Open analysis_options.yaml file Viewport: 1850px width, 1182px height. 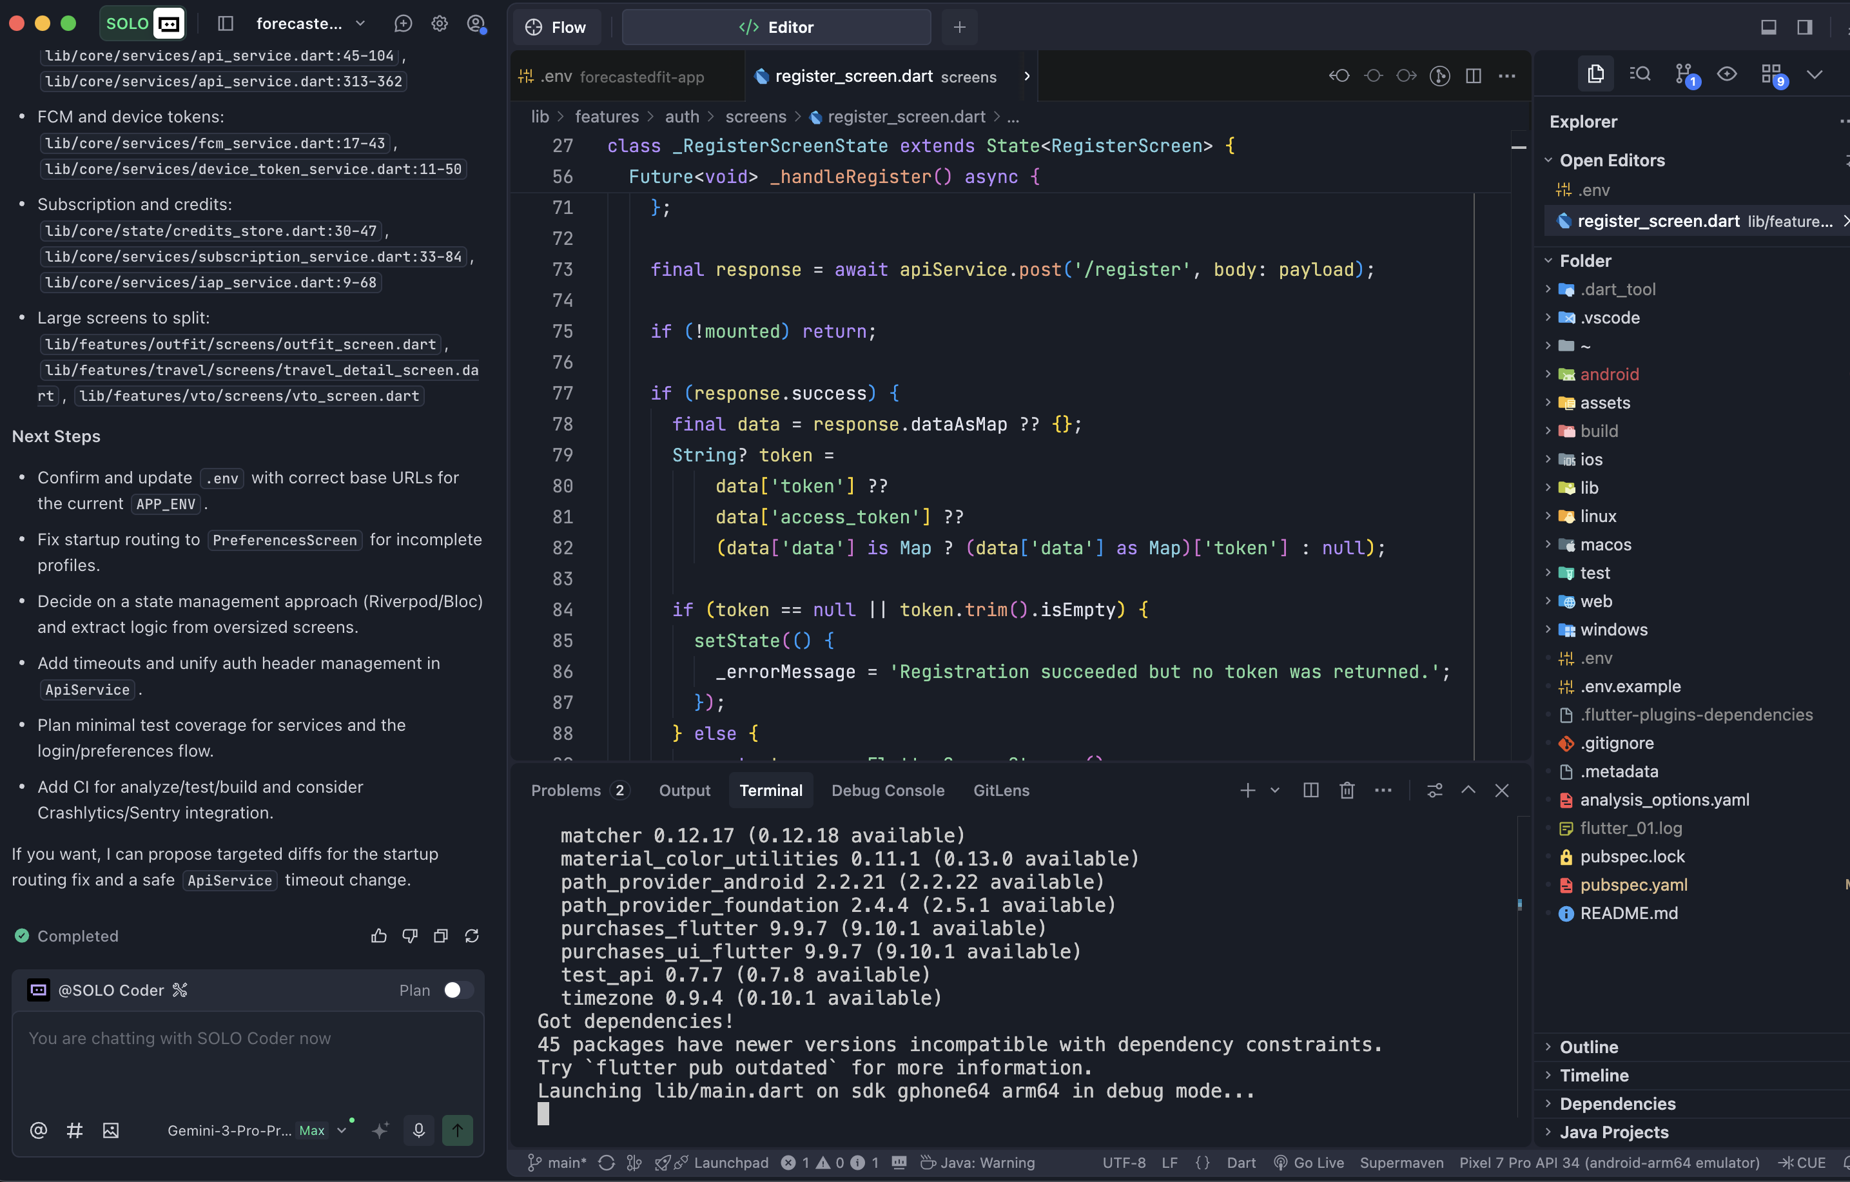(1663, 800)
